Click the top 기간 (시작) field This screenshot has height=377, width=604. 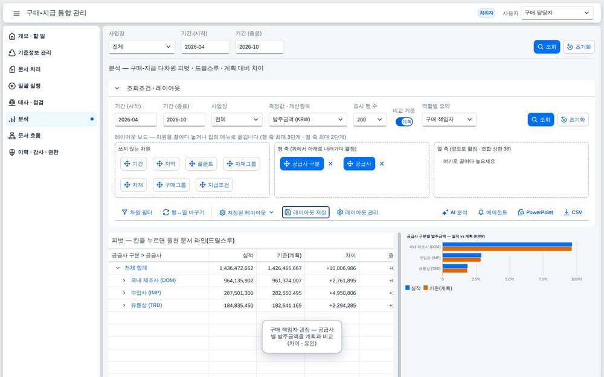205,46
